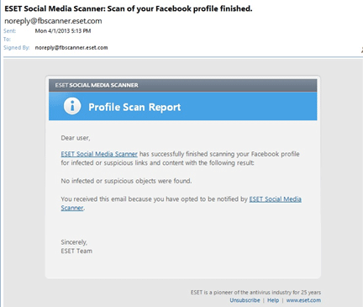Click the 'No infected or suspicious objects' result text

(x=126, y=181)
